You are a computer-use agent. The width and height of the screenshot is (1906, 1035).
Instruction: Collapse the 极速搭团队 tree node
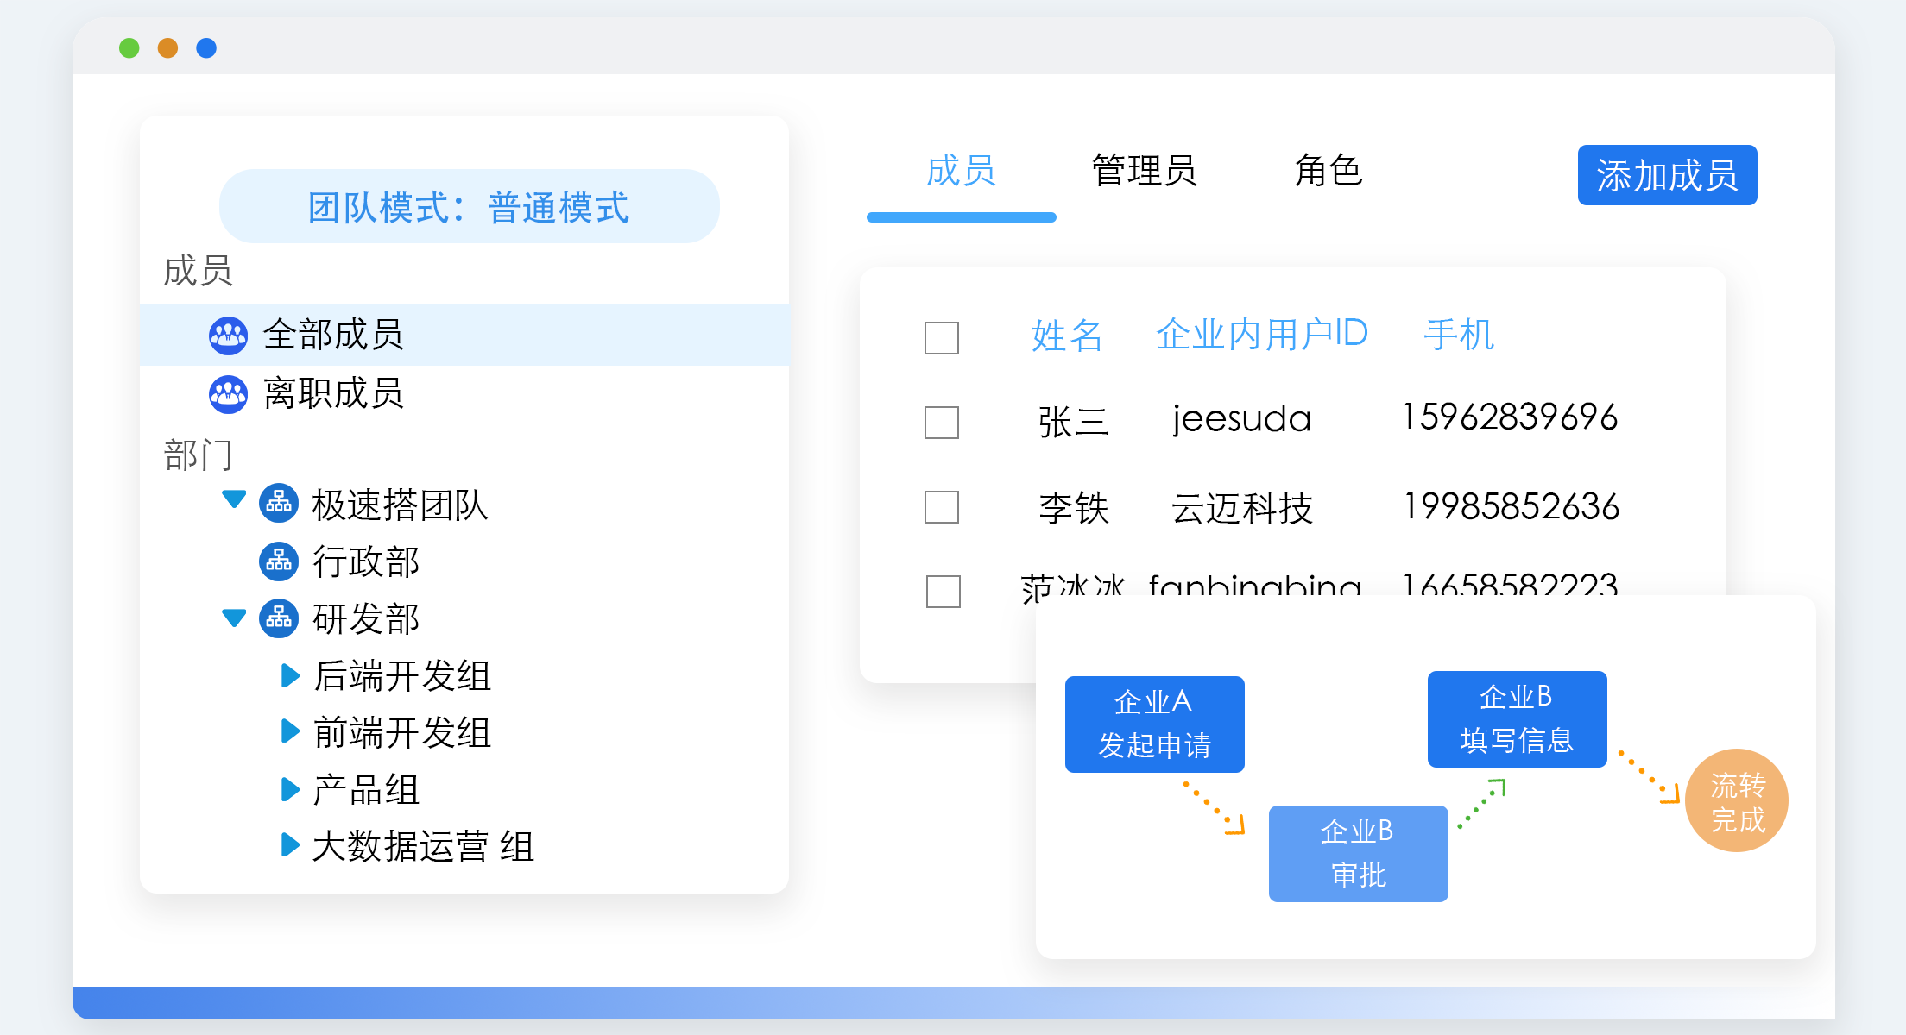[234, 499]
